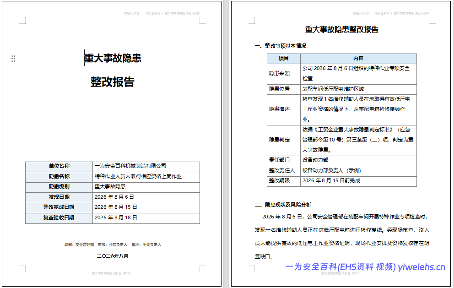The height and width of the screenshot is (288, 454).
Task: Click the right page's header text
Action: click(391, 13)
